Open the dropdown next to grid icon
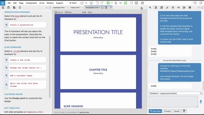This screenshot has width=204, height=115. [112, 3]
